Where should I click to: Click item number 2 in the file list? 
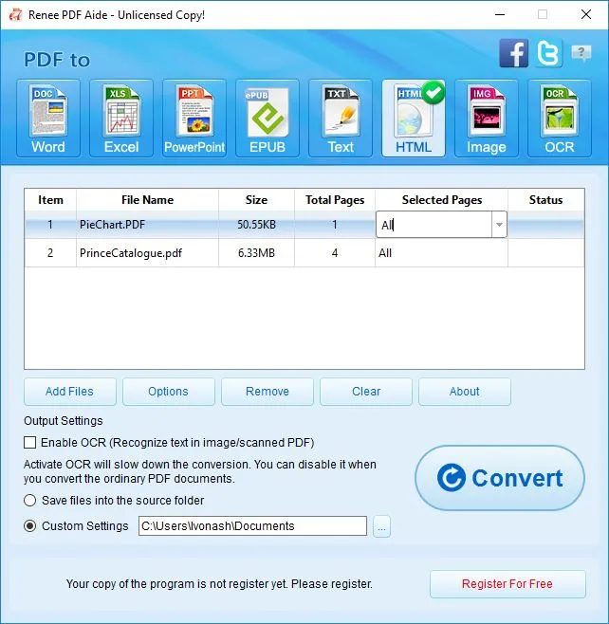click(50, 253)
